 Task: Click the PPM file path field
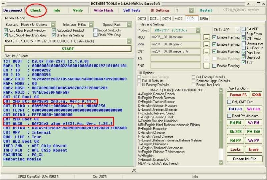pyautogui.click(x=176, y=44)
